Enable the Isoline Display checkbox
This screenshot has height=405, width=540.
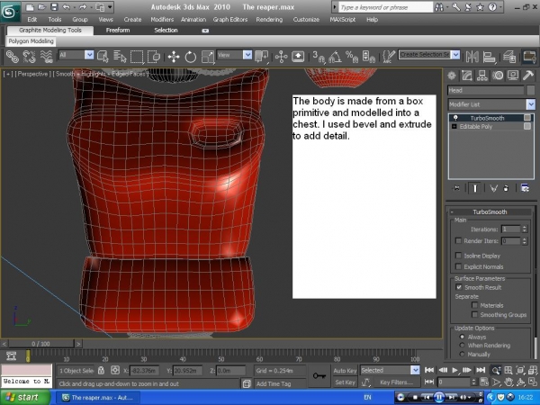click(x=458, y=256)
